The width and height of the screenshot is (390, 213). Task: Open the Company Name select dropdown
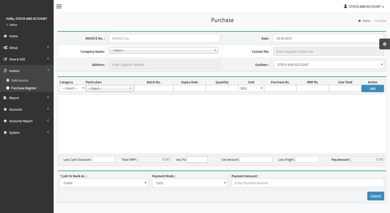coord(164,50)
